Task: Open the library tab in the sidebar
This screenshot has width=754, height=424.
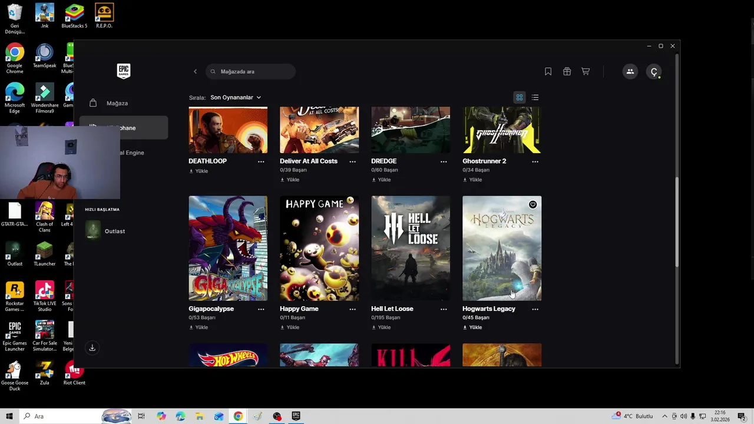Action: [x=124, y=128]
